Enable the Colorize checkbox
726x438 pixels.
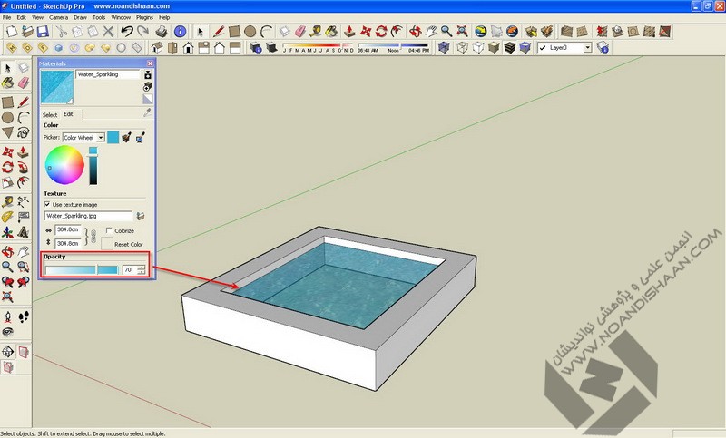tap(109, 231)
